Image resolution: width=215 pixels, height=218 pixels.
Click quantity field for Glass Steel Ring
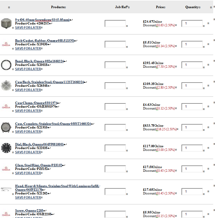(x=192, y=169)
